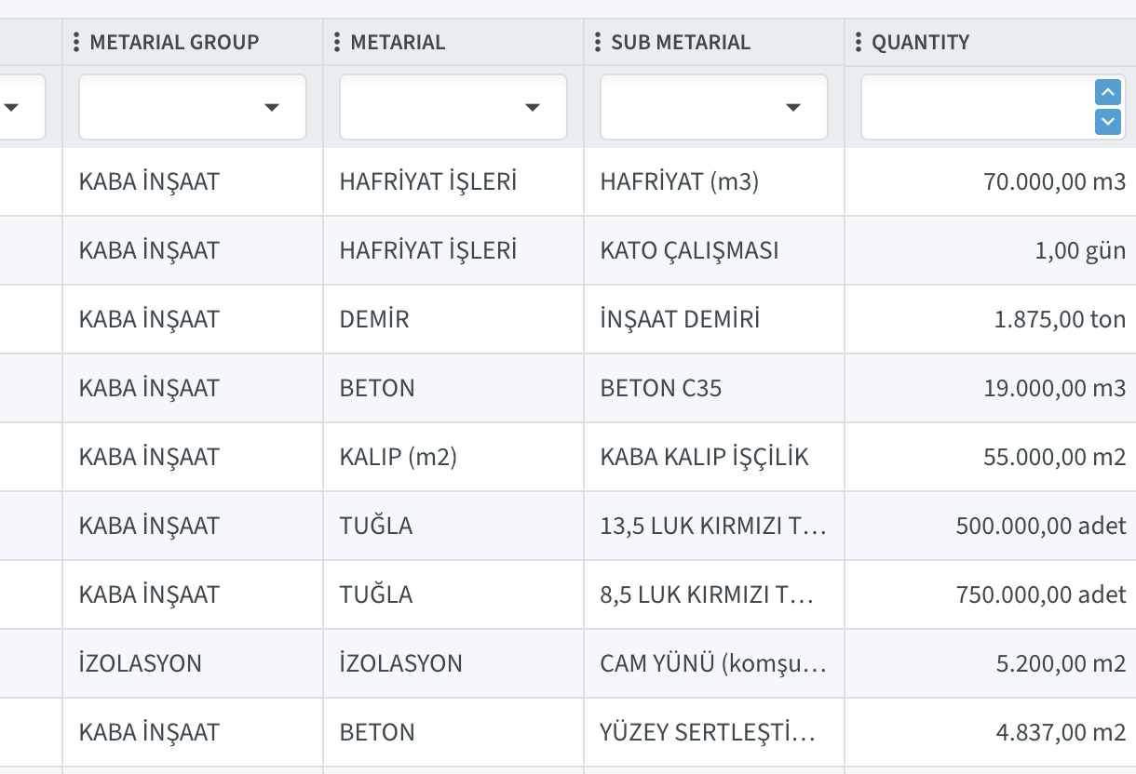The width and height of the screenshot is (1136, 774).
Task: Open METARIAL column menu dots
Action: click(337, 42)
